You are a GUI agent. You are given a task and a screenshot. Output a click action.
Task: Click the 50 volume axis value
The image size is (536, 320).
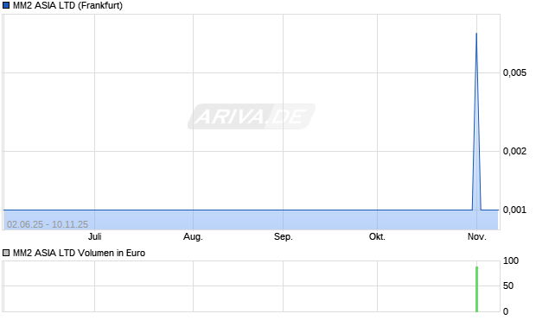(x=508, y=285)
